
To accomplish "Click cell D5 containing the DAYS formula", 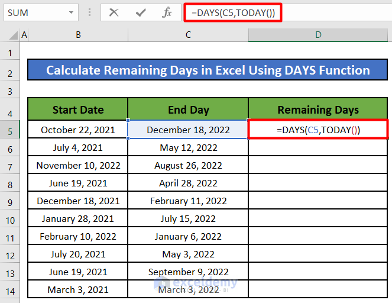I will (x=318, y=130).
